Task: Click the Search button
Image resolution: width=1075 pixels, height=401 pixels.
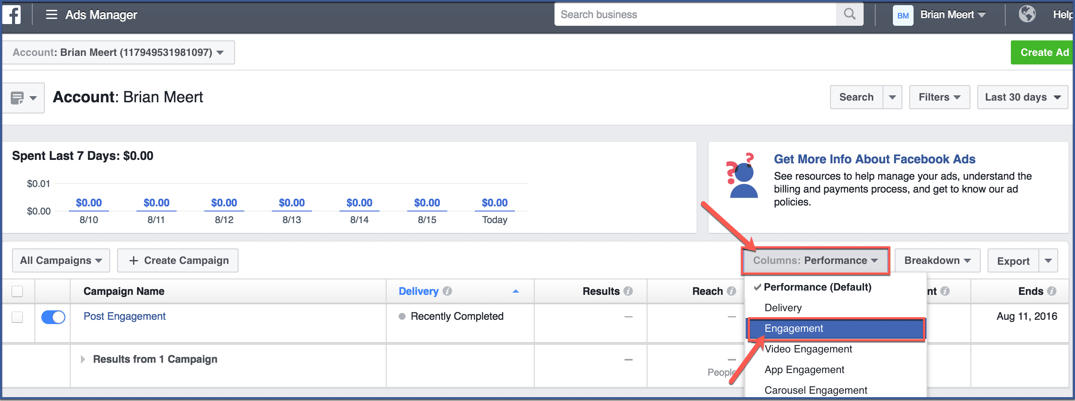Action: pos(856,97)
